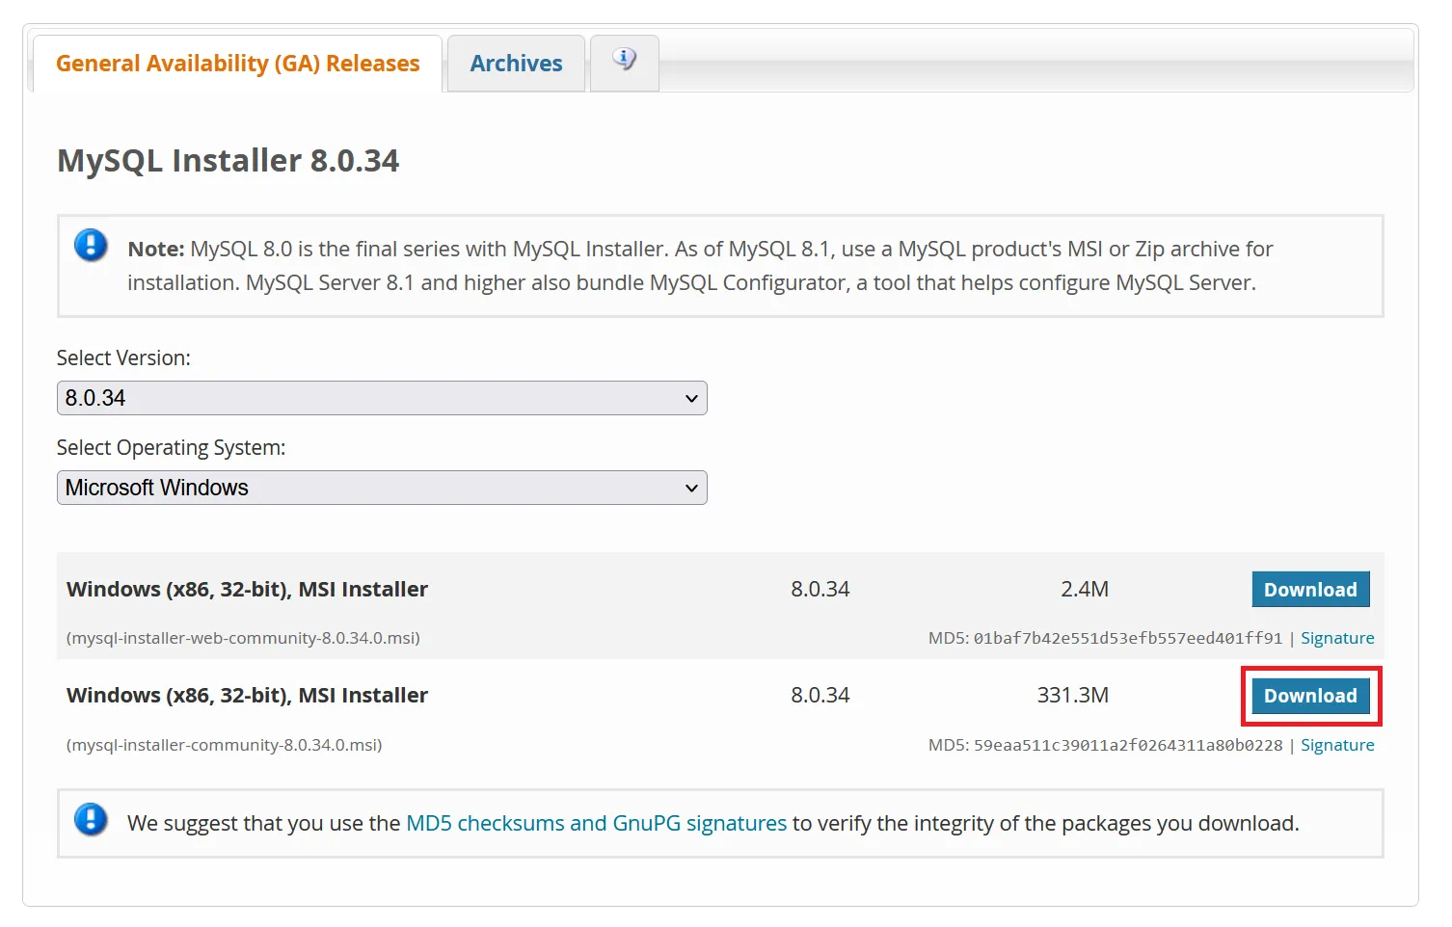Click the MySQL Installer 8.0.34 heading
Viewport: 1452px width, 927px height.
pos(228,160)
